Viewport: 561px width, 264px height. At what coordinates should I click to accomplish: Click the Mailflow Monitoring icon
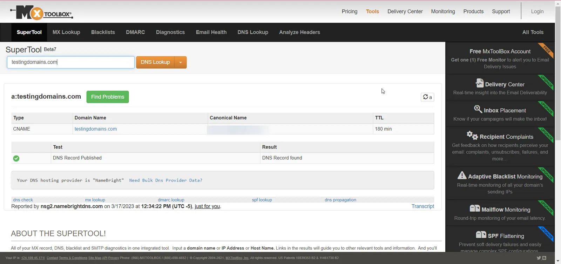(475, 209)
